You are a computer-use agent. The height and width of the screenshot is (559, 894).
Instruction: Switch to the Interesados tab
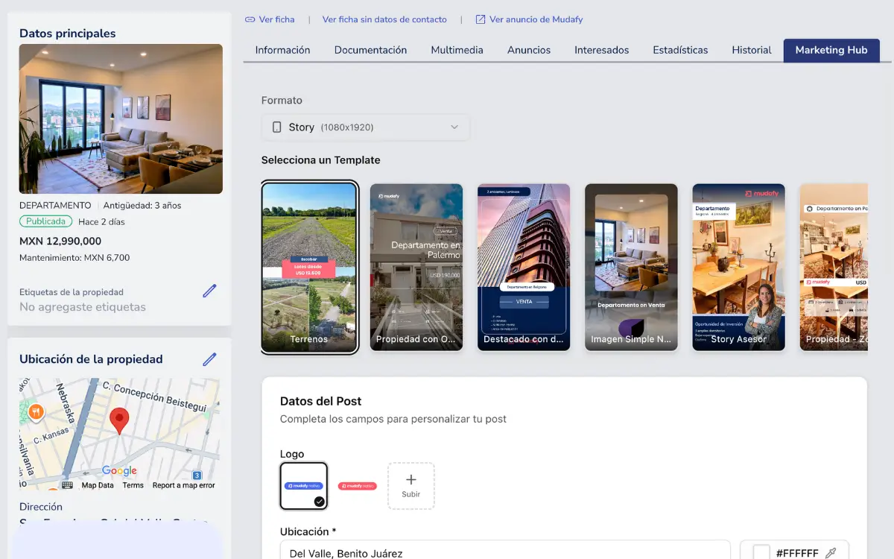coord(602,50)
